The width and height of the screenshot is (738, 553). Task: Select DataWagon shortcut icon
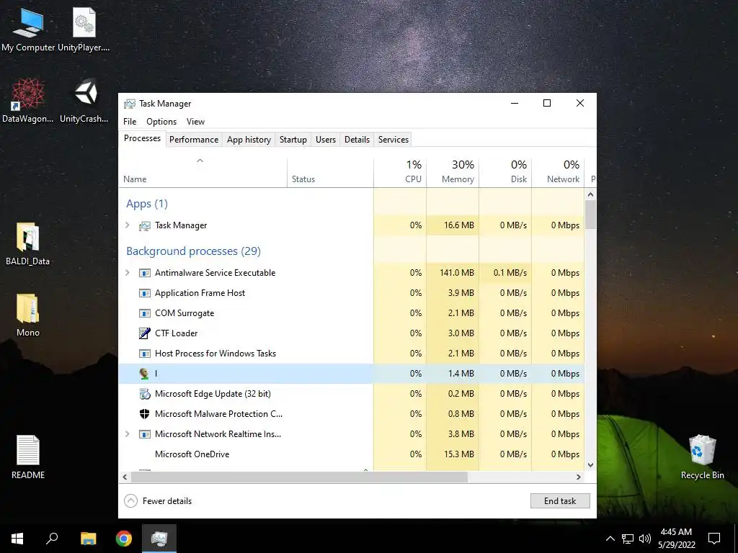coord(28,101)
